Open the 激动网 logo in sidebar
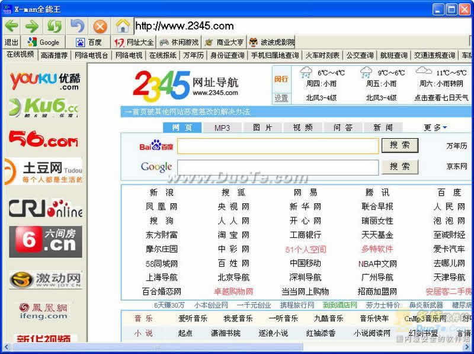Screen dimensions: 474x354 tap(46, 279)
